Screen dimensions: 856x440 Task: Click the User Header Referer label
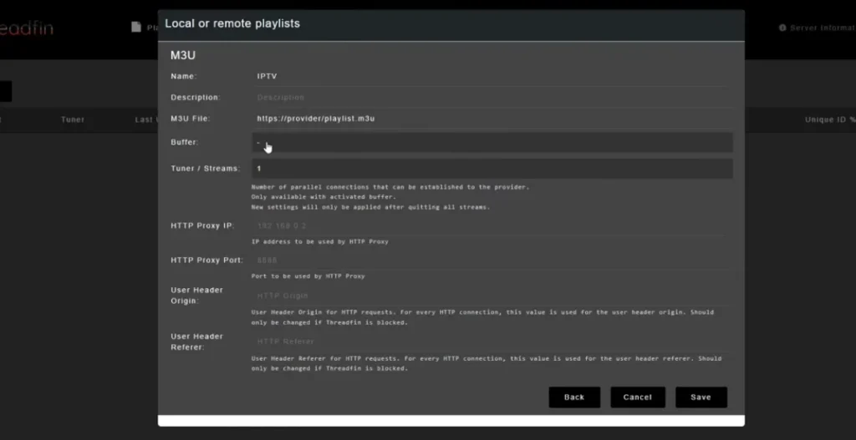click(196, 341)
